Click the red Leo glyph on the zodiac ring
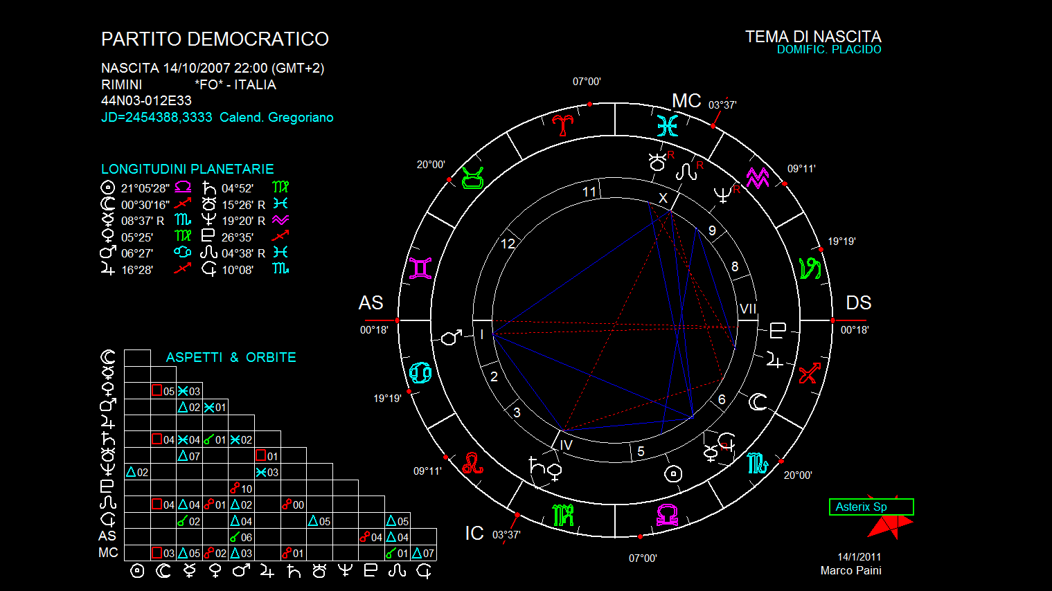1052x591 pixels. pos(472,463)
